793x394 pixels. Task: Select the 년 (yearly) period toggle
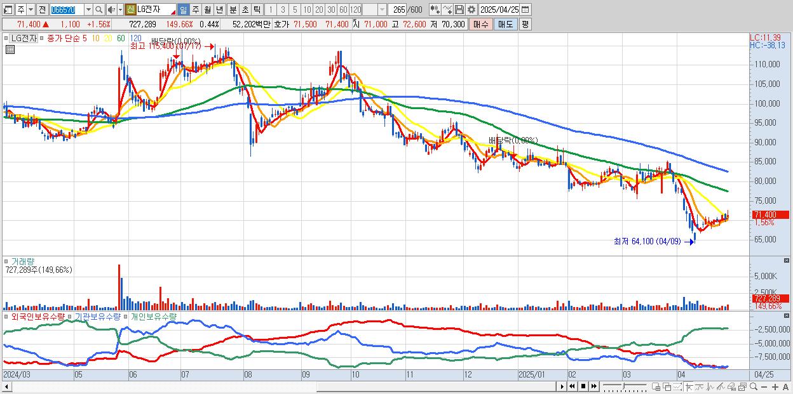click(219, 10)
